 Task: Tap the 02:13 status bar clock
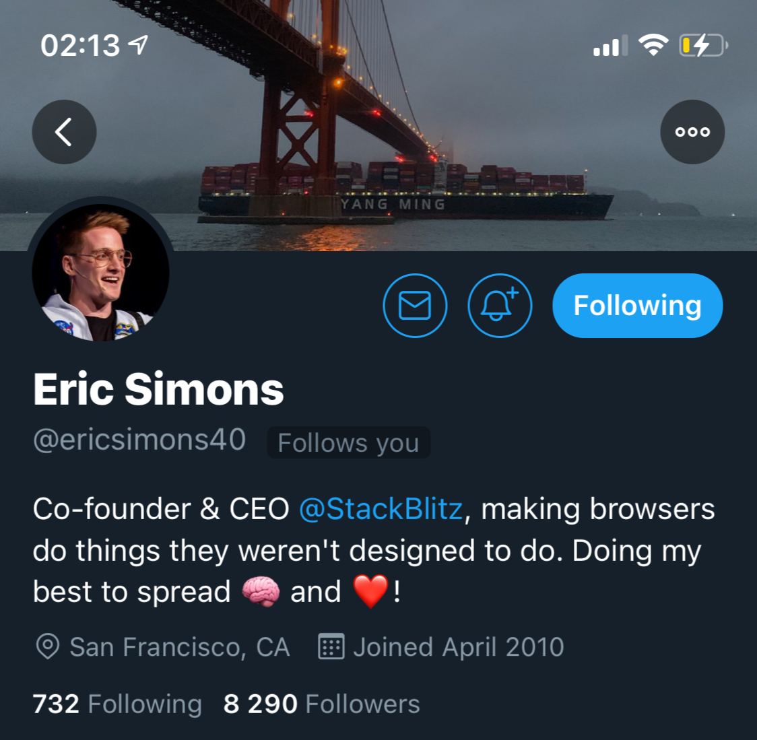(80, 46)
